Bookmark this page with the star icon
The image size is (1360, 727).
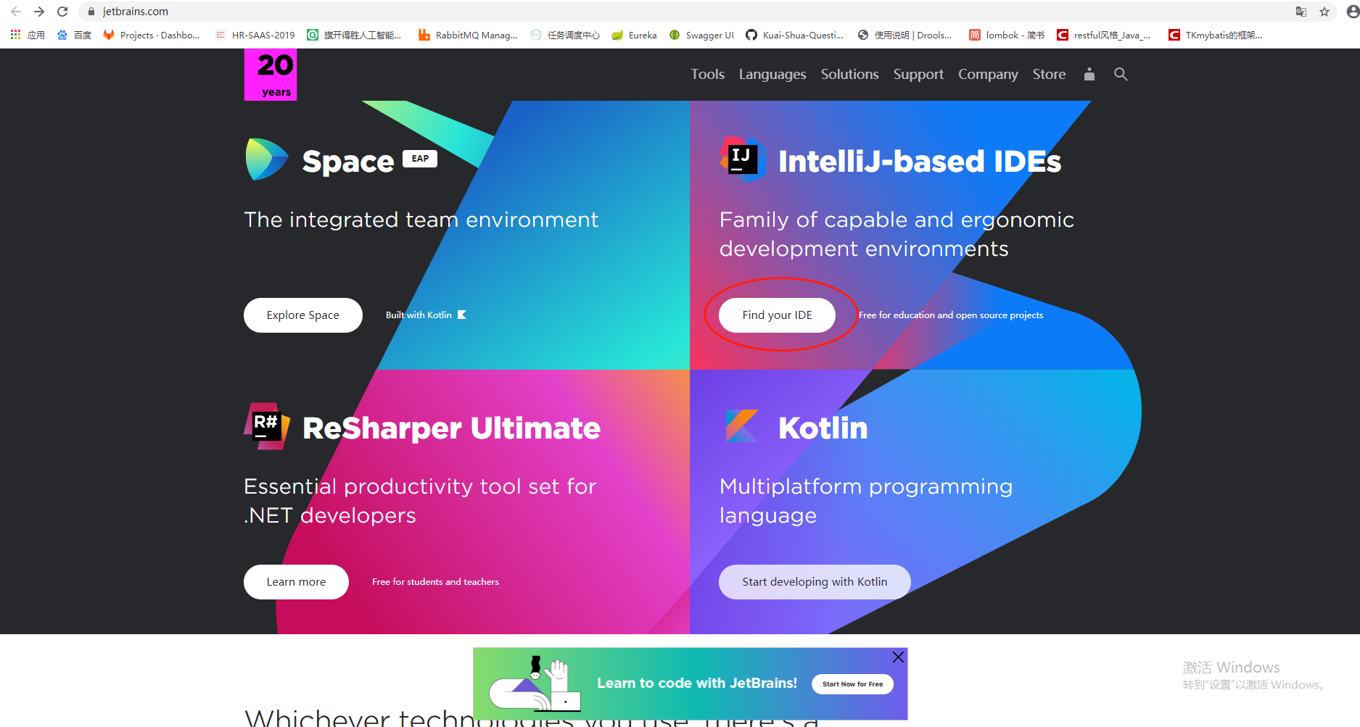coord(1324,12)
